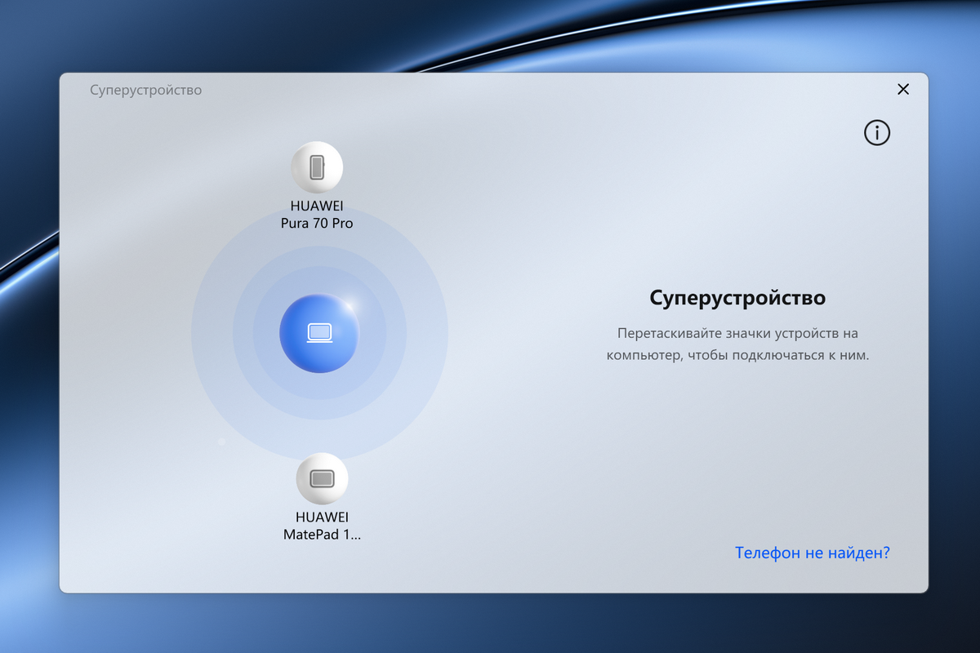Select the HUAWEI MatePad tablet icon
Viewport: 980px width, 653px height.
(322, 478)
